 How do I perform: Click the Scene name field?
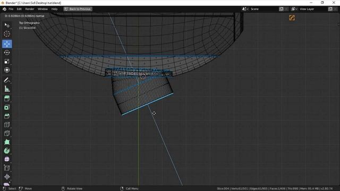tap(263, 9)
